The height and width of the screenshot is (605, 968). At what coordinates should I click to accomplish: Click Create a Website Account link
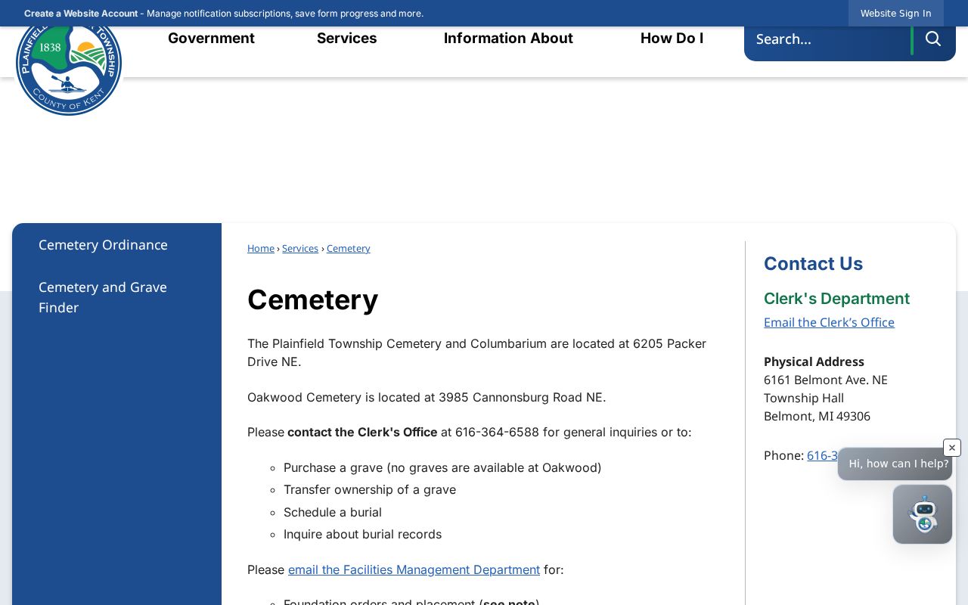pyautogui.click(x=81, y=14)
